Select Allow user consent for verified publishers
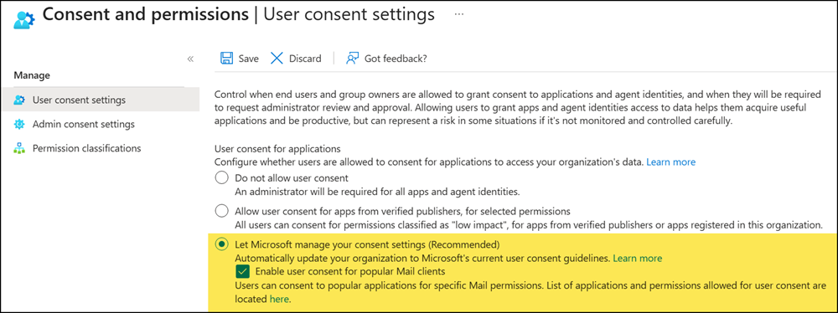838x313 pixels. click(x=221, y=211)
